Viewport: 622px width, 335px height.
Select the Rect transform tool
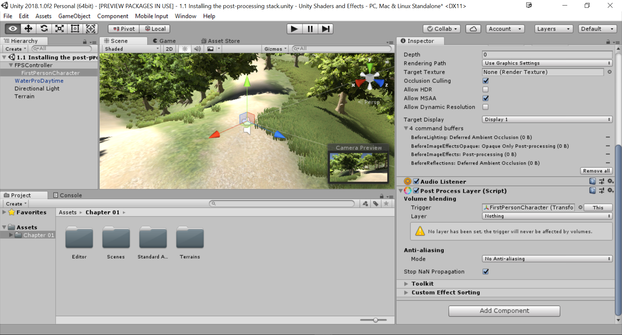[x=75, y=29]
